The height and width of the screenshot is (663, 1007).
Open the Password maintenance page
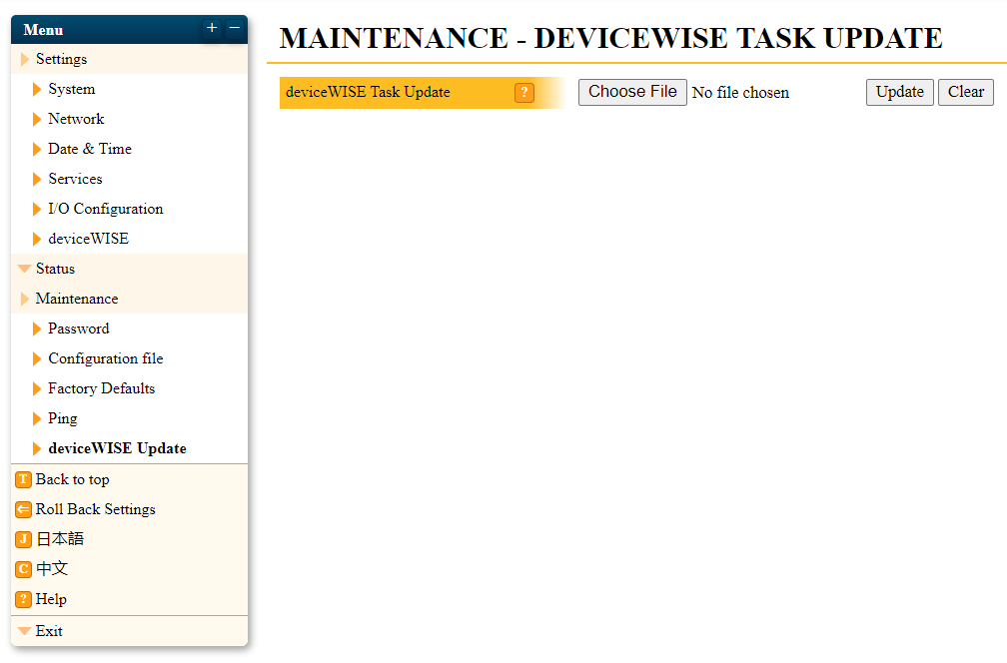click(78, 329)
